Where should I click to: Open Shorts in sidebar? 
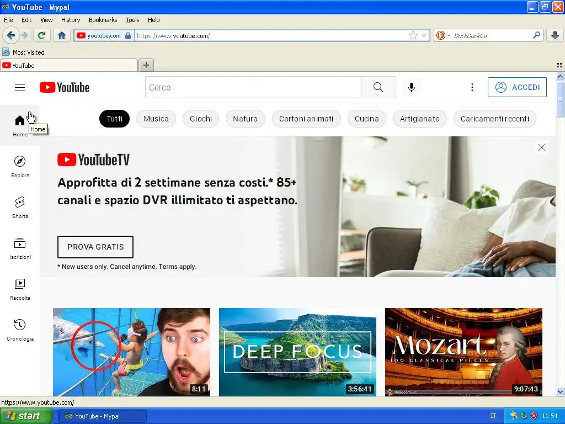pyautogui.click(x=20, y=208)
